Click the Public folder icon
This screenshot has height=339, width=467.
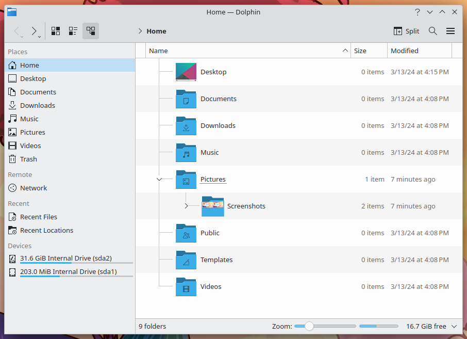(186, 233)
